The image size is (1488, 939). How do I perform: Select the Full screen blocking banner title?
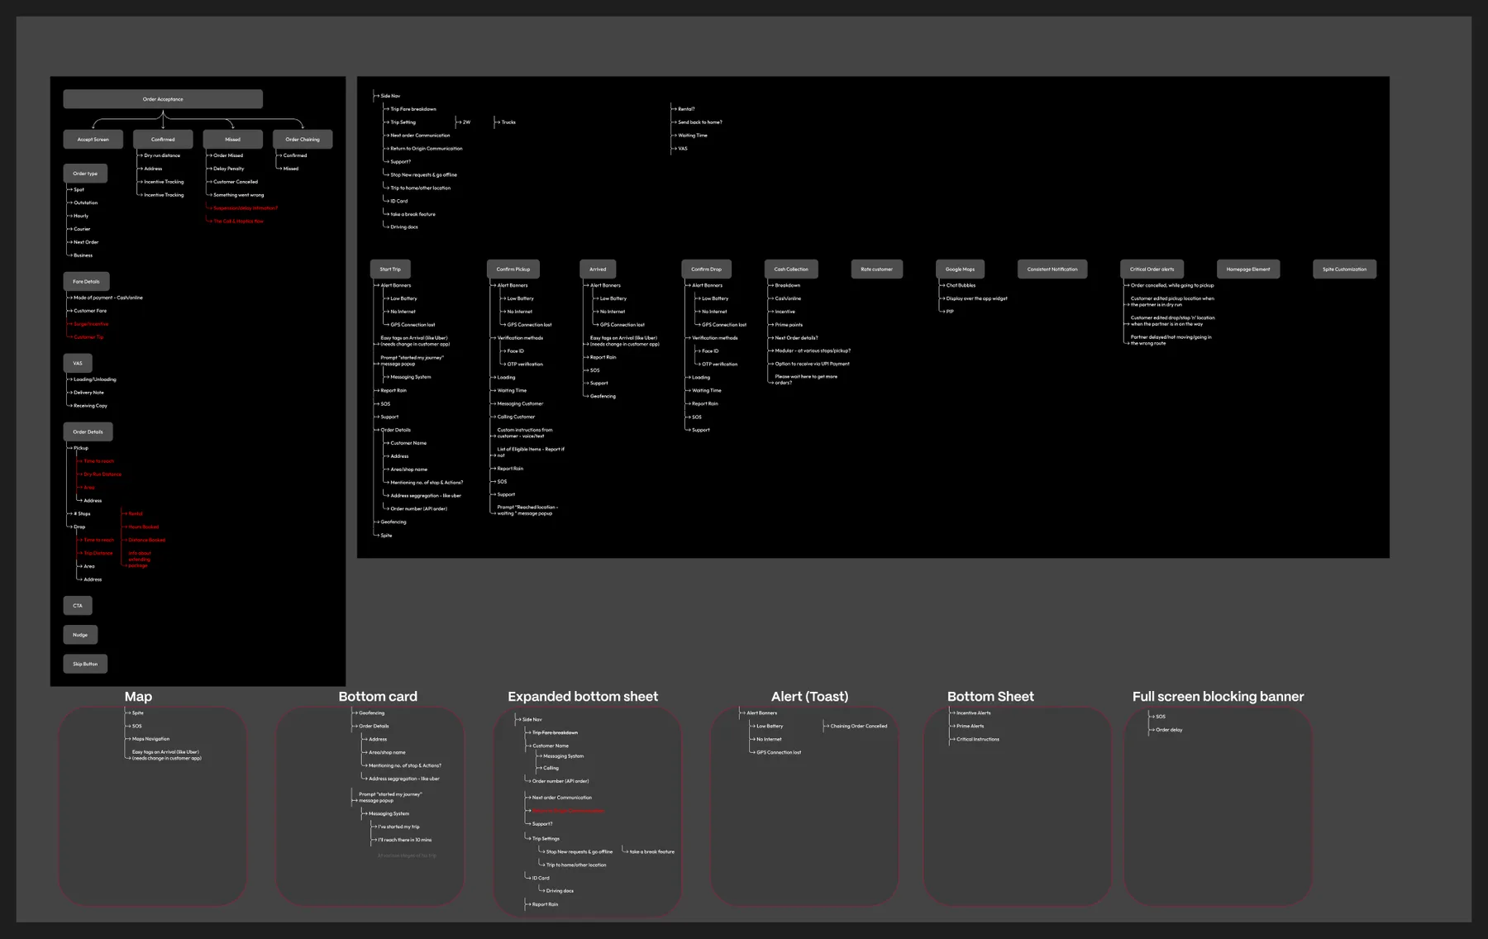coord(1218,697)
